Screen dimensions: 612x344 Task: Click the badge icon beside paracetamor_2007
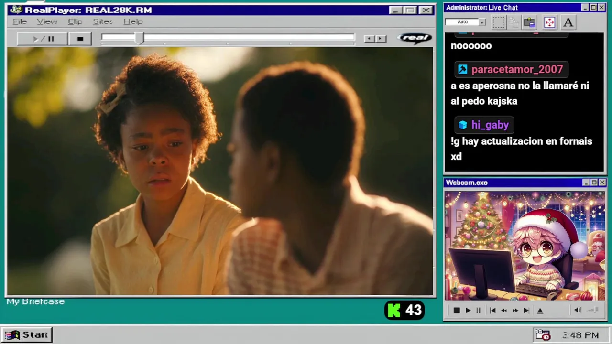tap(462, 69)
